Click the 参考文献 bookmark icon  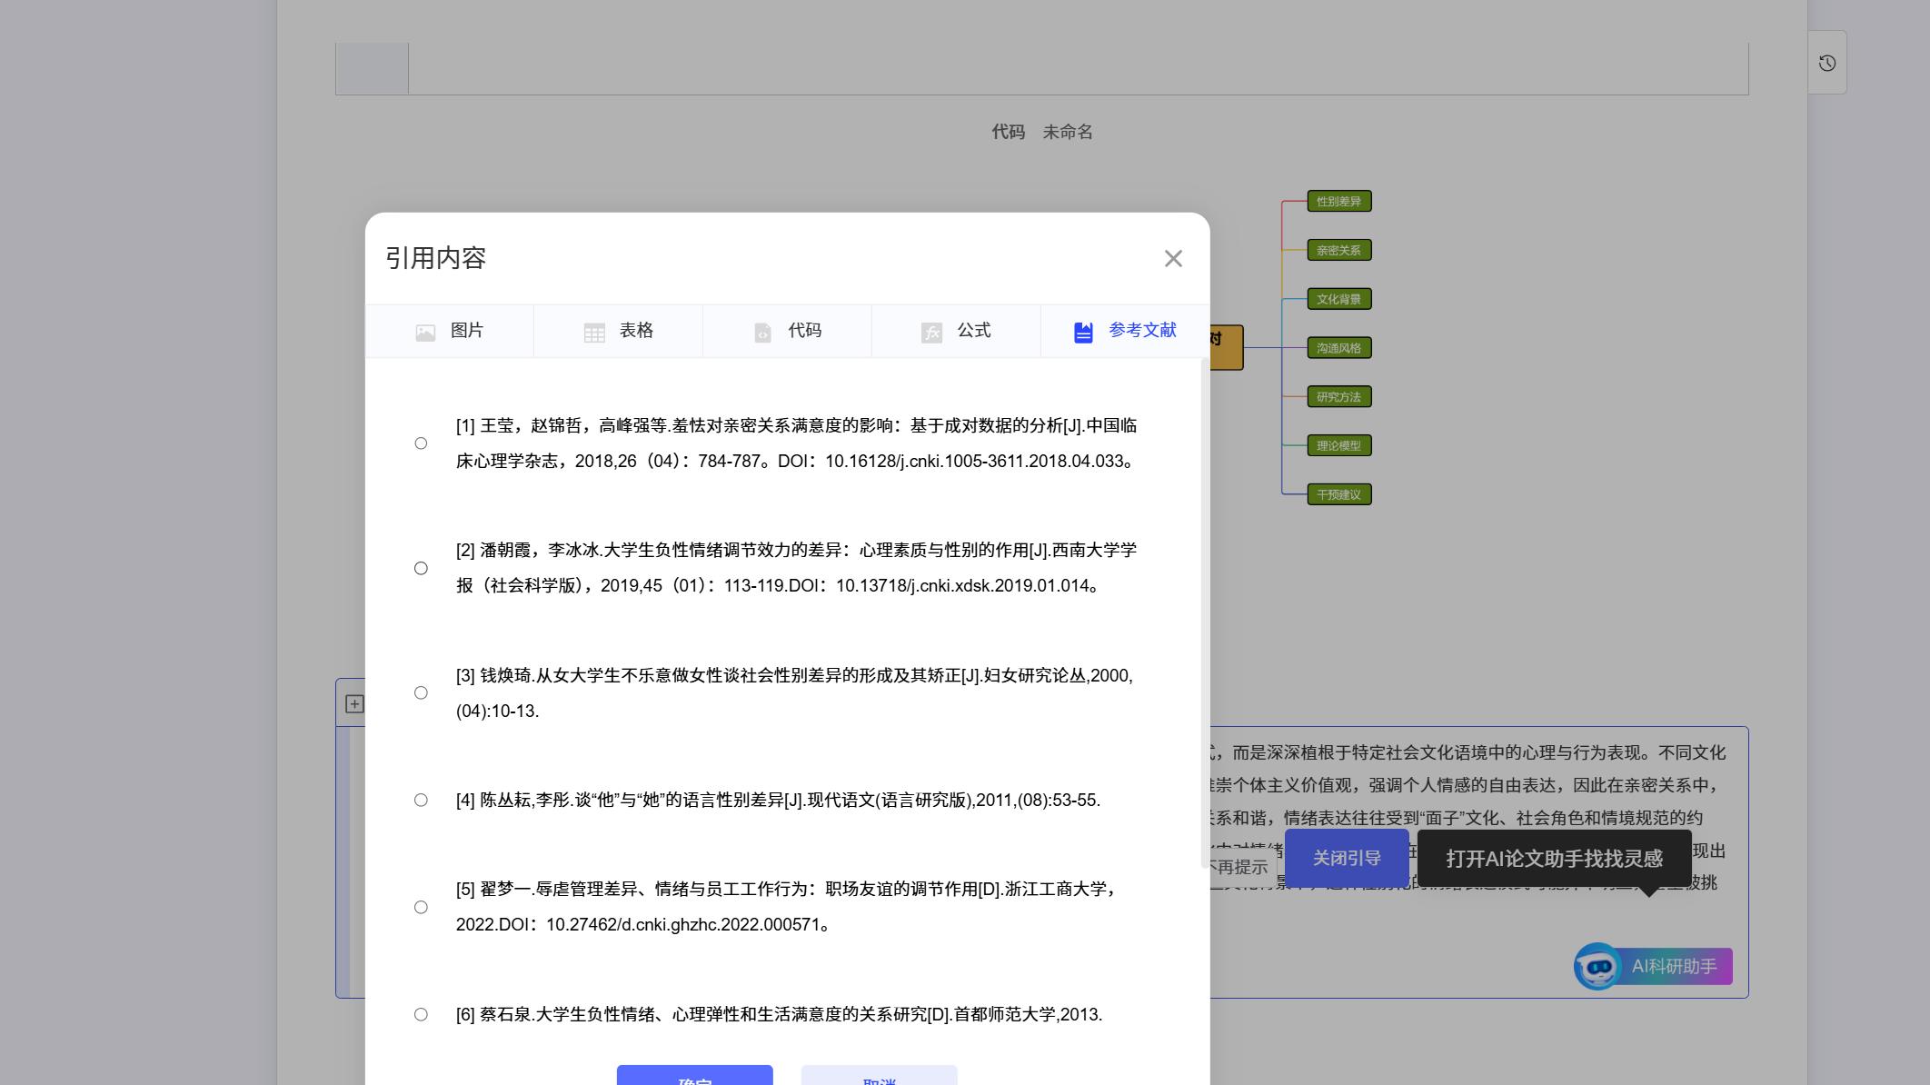tap(1082, 331)
